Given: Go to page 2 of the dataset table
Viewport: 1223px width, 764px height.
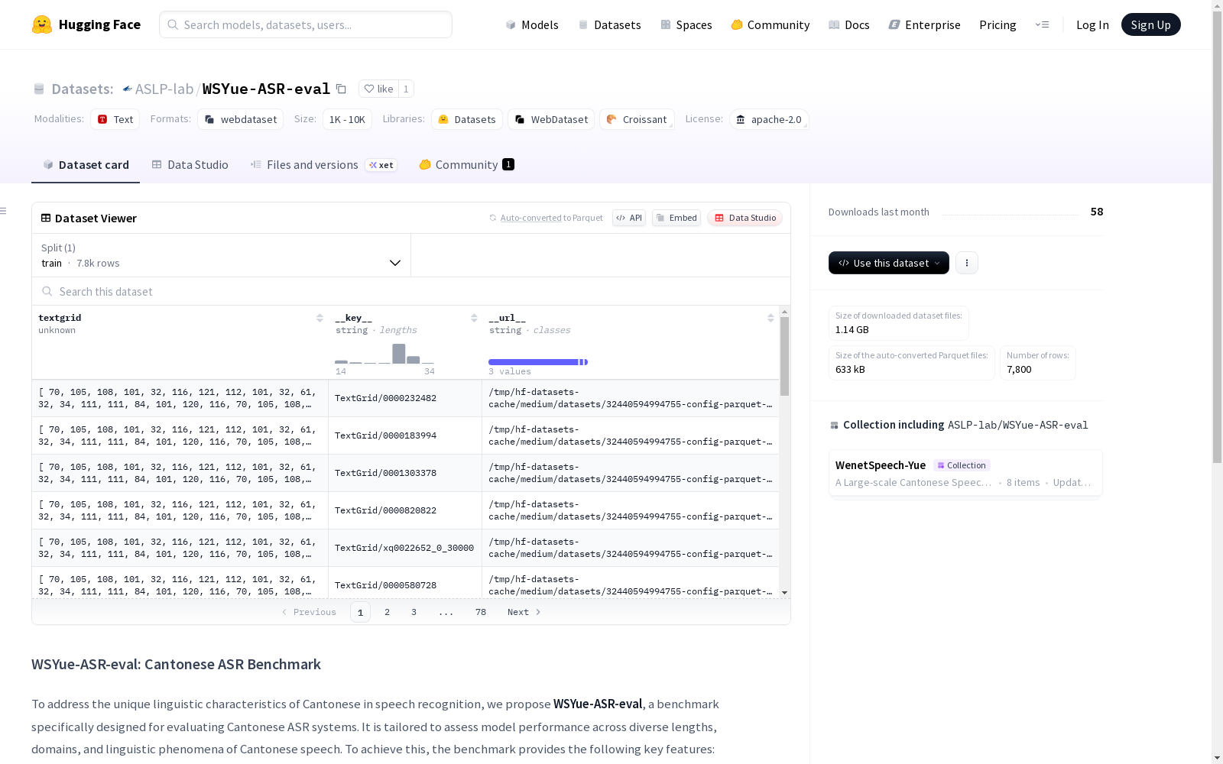Looking at the screenshot, I should click(x=388, y=612).
